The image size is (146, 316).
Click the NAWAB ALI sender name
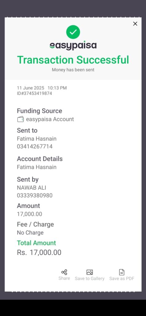tap(32, 188)
